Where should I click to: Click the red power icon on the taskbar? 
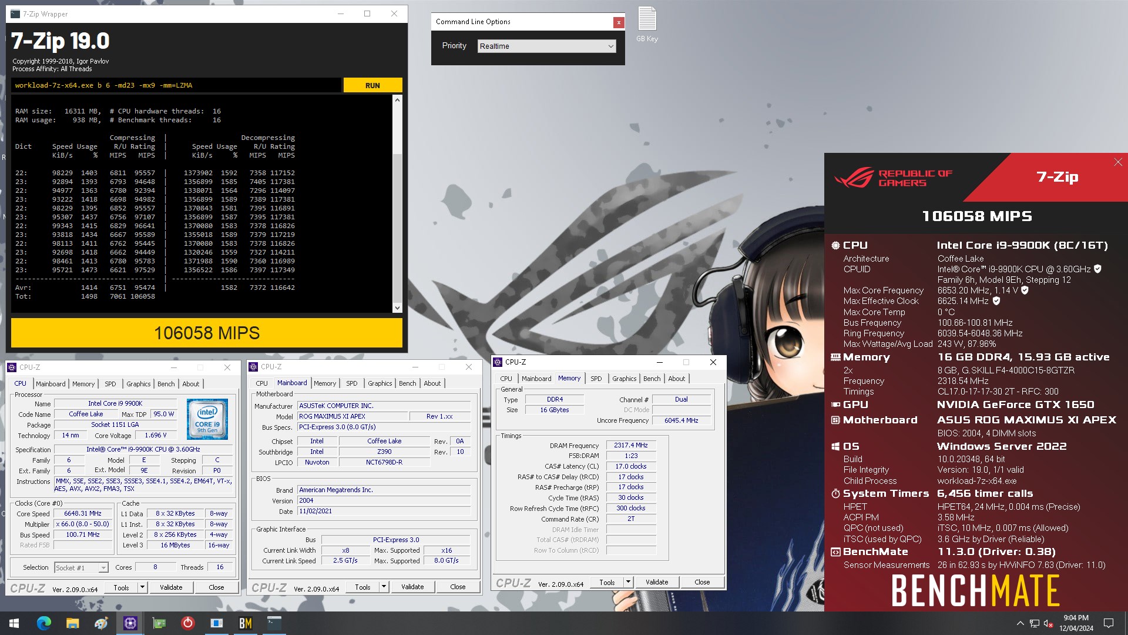coord(187,623)
